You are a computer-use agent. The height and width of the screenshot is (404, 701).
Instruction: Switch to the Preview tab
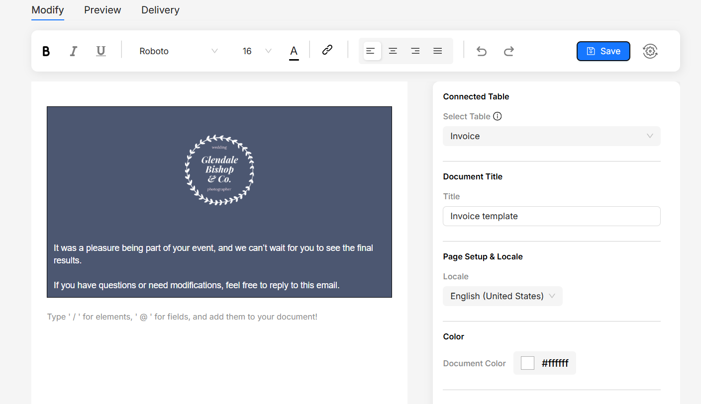pyautogui.click(x=102, y=10)
